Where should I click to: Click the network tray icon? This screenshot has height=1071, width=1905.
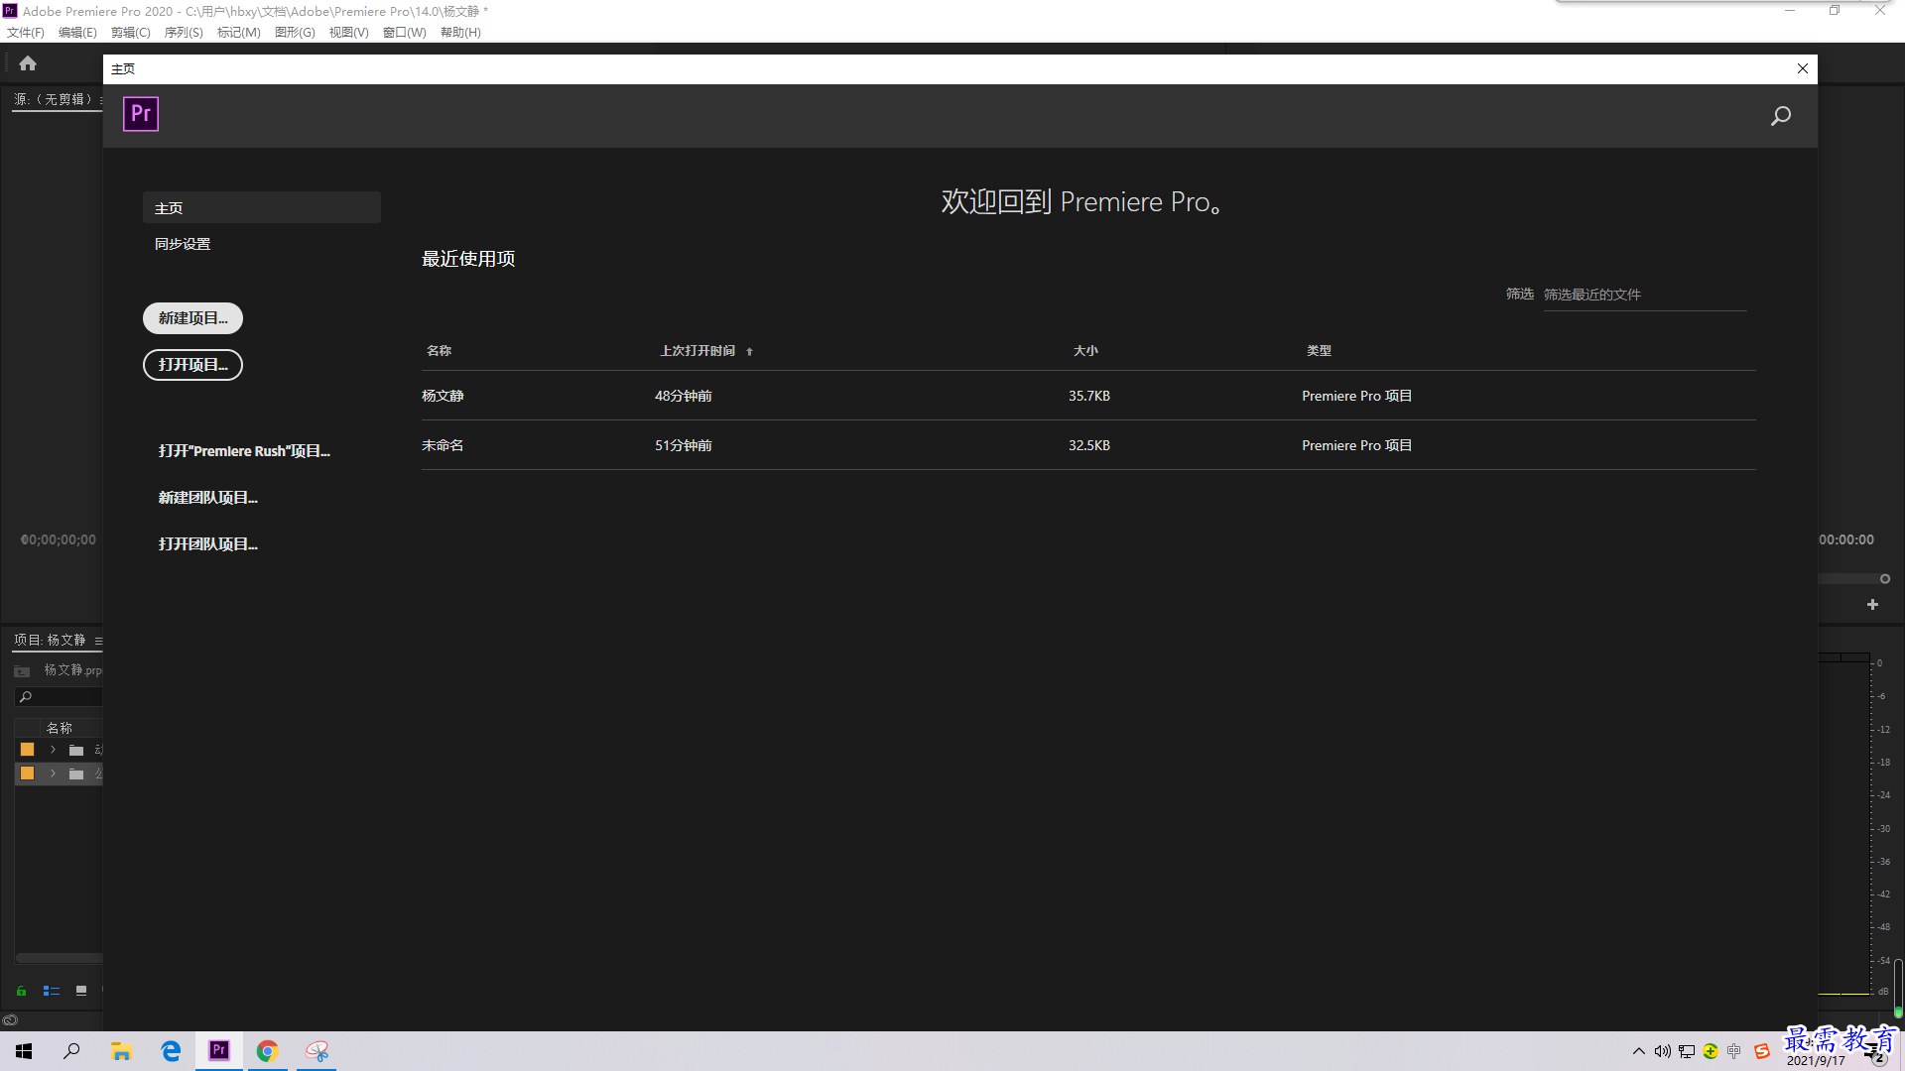(1687, 1051)
